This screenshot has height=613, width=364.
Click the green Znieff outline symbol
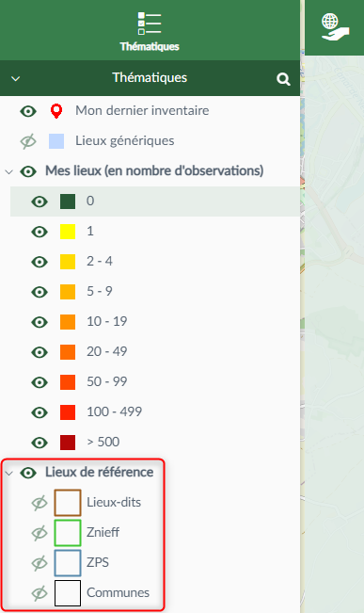(x=68, y=532)
